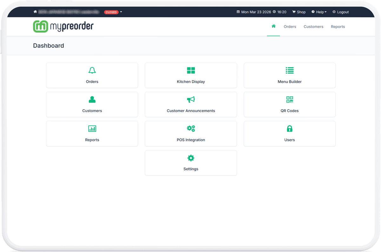
Task: Click the clock showing 16:20
Action: (x=277, y=12)
